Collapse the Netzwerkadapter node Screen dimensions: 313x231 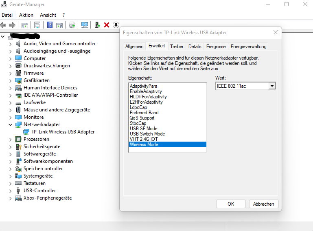[x=11, y=124]
